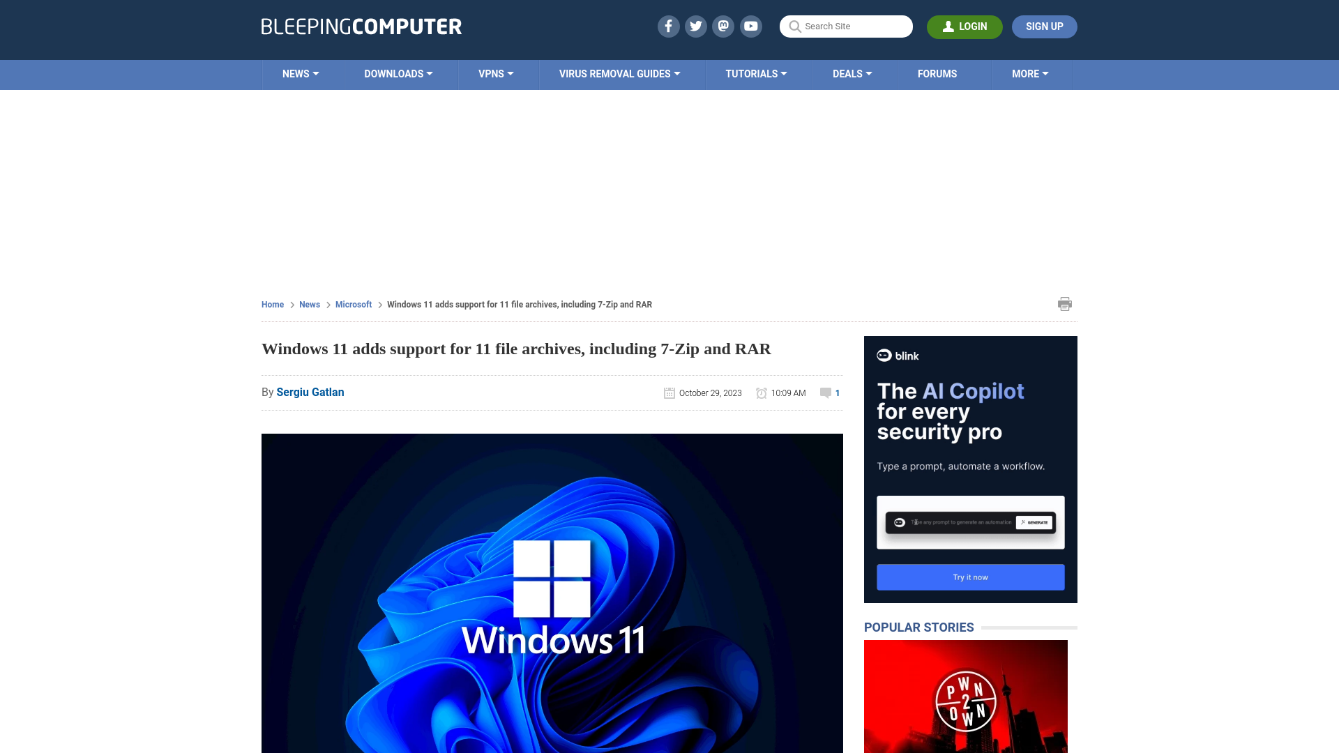Click the login user account icon
The height and width of the screenshot is (753, 1339).
(x=948, y=26)
